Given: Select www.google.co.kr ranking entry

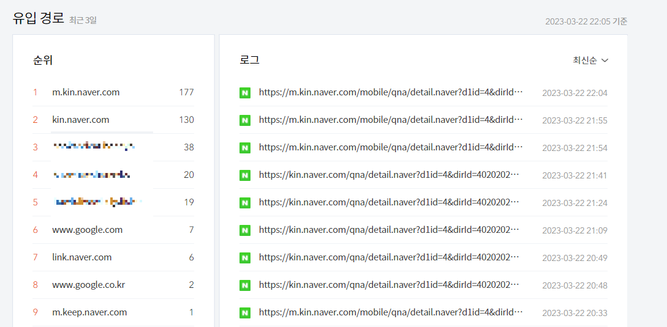Looking at the screenshot, I should pyautogui.click(x=88, y=285).
